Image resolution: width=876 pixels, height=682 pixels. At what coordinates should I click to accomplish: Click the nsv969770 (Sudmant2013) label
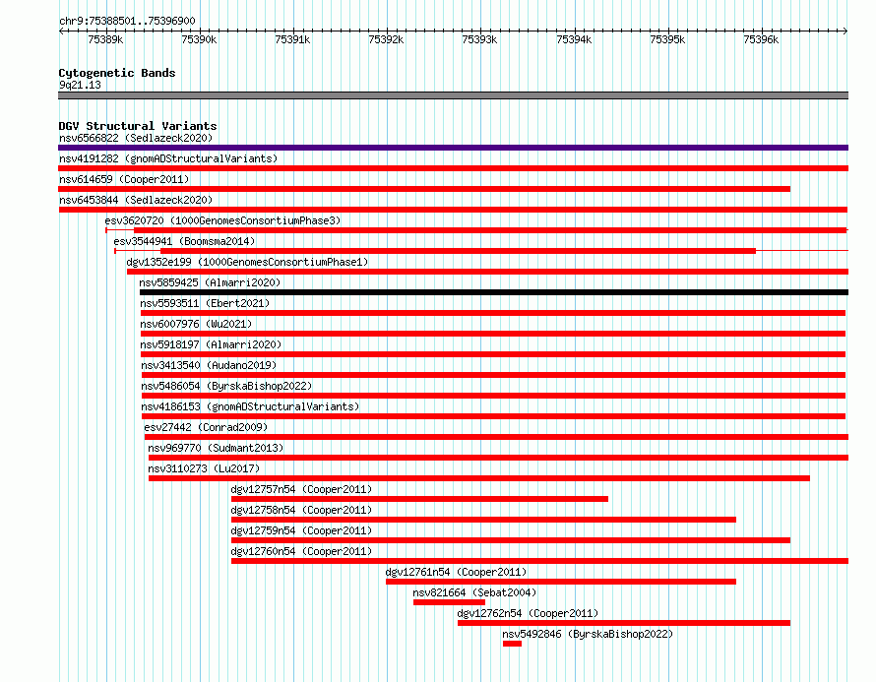coord(216,448)
